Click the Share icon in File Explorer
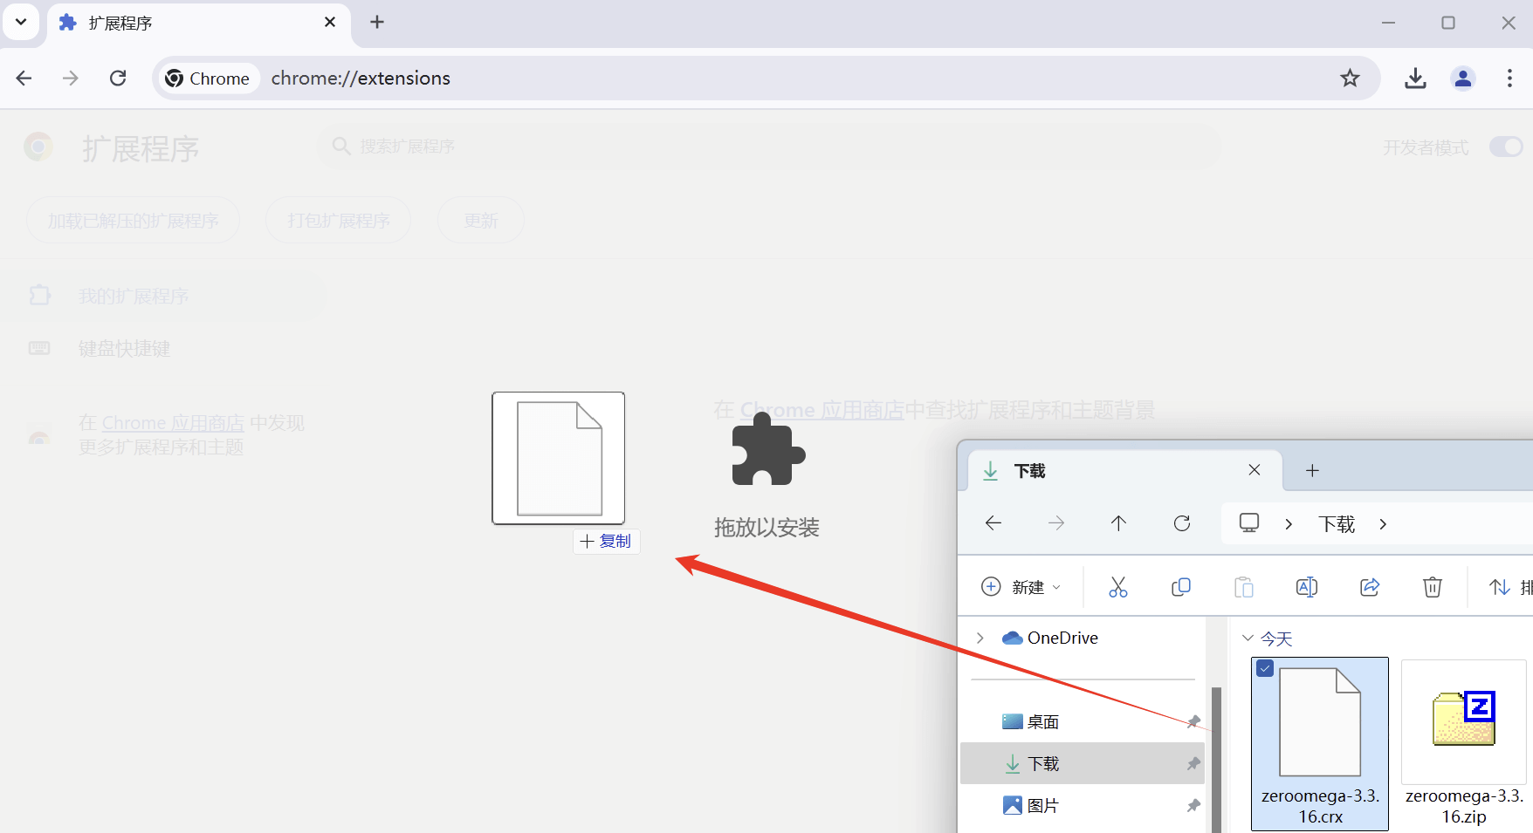 [1370, 587]
